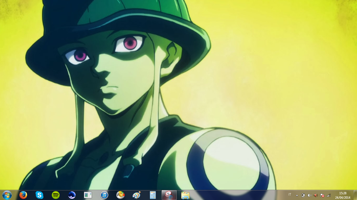The height and width of the screenshot is (200, 357).
Task: Open Spotify from the taskbar
Action: (x=56, y=195)
